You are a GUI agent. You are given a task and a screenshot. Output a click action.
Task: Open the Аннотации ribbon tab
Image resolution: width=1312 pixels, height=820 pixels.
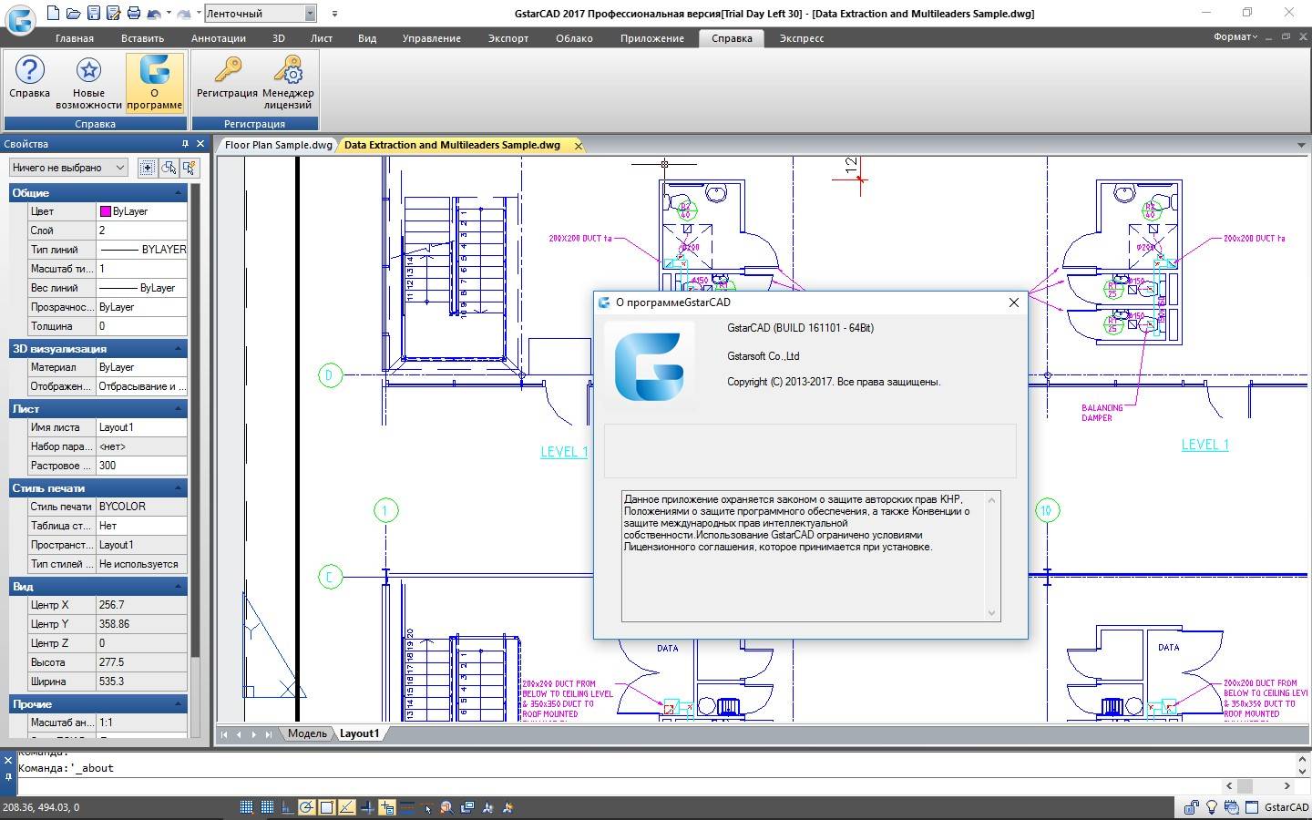(219, 38)
